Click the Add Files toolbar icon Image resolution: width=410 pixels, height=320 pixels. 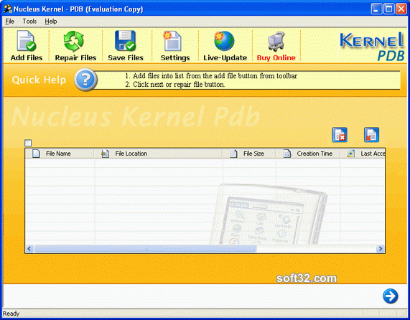click(x=27, y=41)
